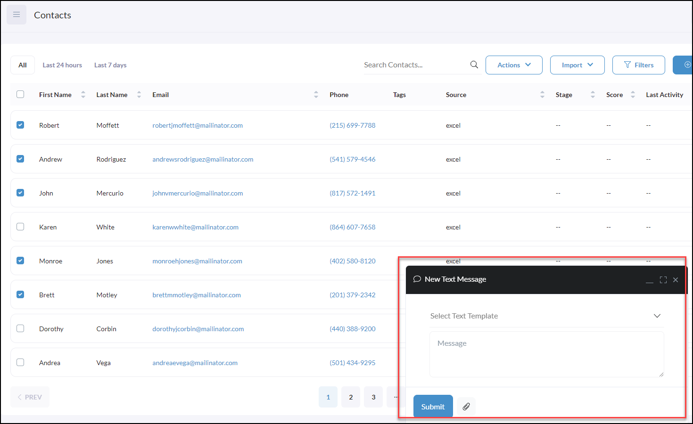Image resolution: width=693 pixels, height=424 pixels.
Task: Expand the text message window to fullscreen
Action: click(663, 279)
